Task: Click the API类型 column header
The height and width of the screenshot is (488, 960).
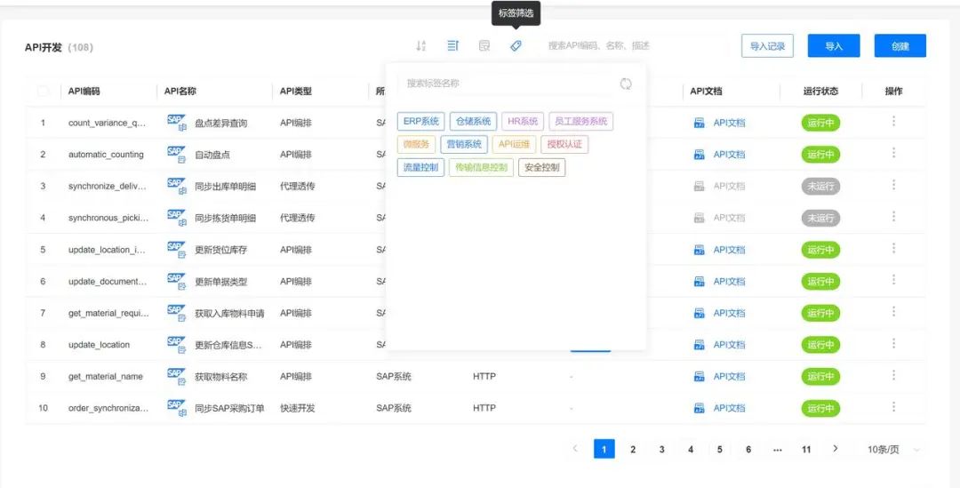Action: pyautogui.click(x=296, y=92)
